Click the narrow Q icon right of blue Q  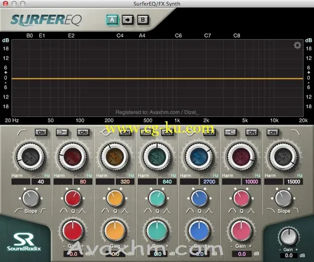(x=209, y=210)
